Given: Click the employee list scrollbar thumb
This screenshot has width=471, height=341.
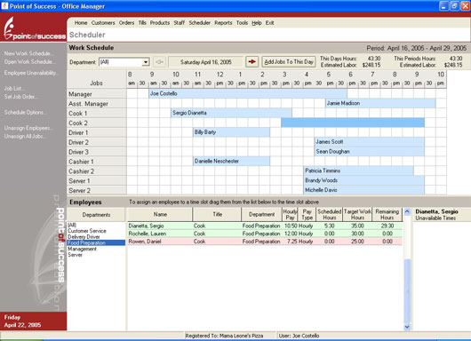Looking at the screenshot, I should pos(407,290).
